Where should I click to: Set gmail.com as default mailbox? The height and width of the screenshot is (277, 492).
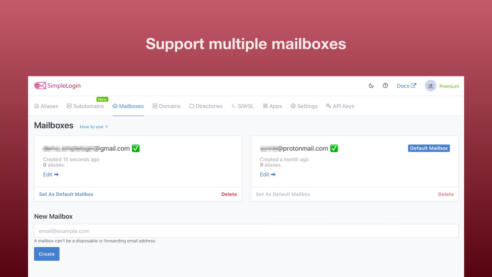[66, 194]
